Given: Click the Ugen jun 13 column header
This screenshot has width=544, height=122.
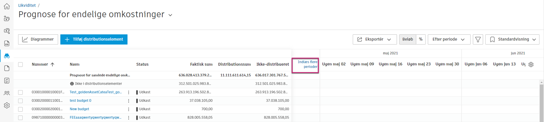Looking at the screenshot, I should point(504,64).
